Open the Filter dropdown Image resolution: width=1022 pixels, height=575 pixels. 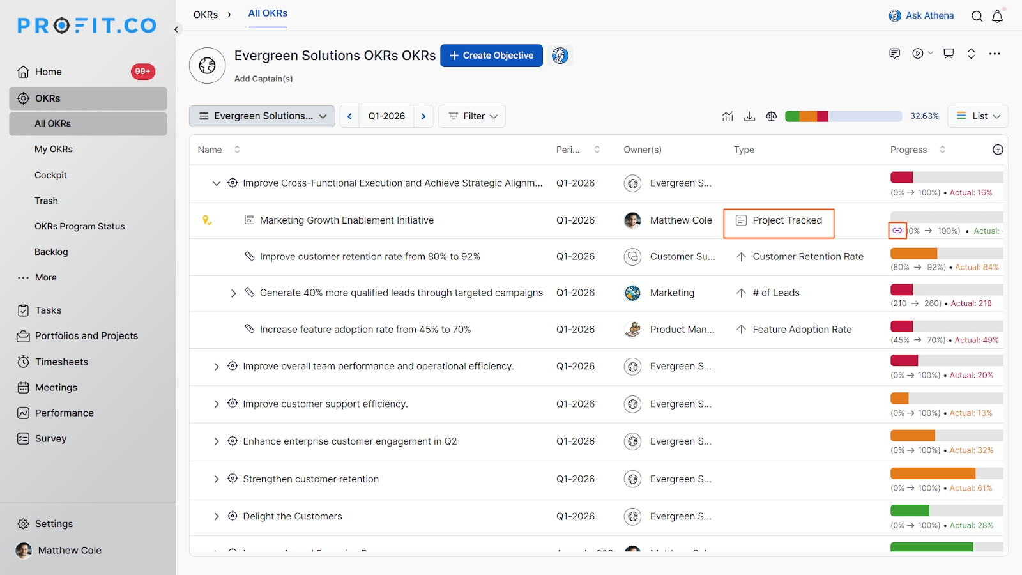tap(472, 116)
